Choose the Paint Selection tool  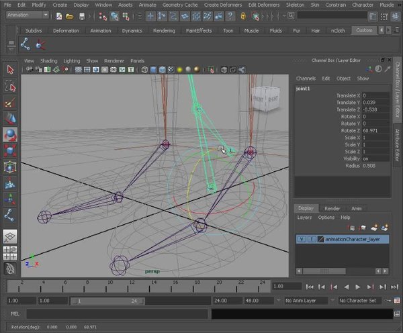pos(10,102)
